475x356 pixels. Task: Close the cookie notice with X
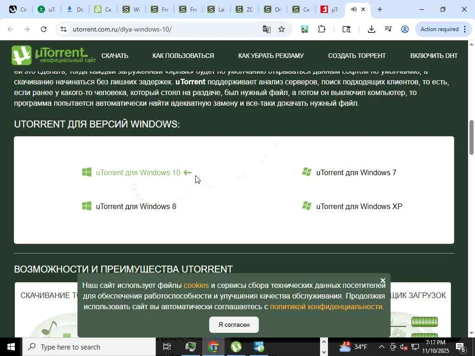(x=383, y=280)
